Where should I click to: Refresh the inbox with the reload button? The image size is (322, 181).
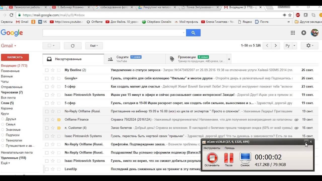(x=73, y=46)
